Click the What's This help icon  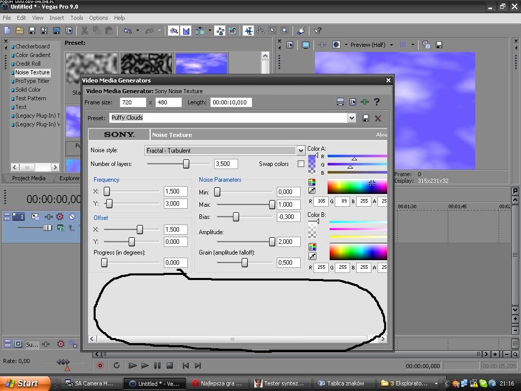click(317, 31)
